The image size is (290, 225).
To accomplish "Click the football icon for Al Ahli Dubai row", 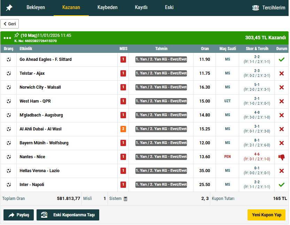I will pos(8,129).
